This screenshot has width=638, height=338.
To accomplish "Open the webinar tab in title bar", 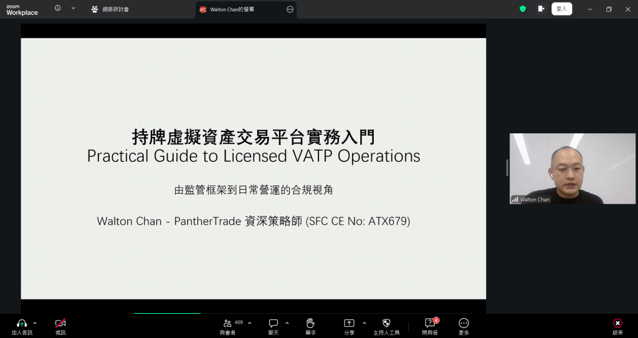I will click(x=115, y=9).
